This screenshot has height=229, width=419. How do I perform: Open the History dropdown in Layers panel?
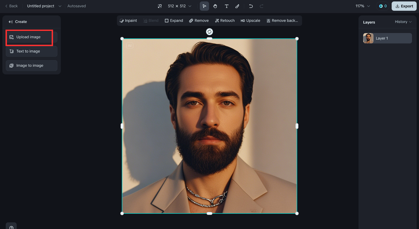(403, 22)
